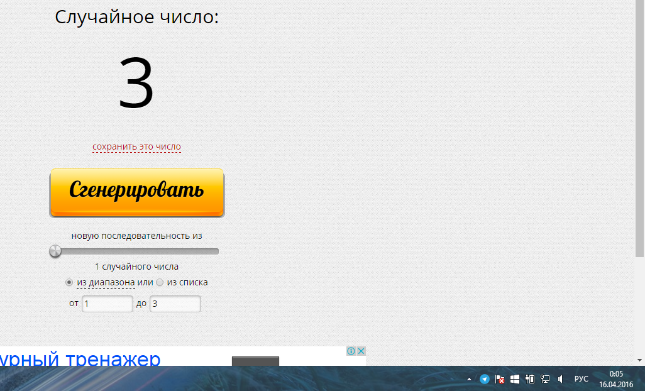
Task: Select the 'из диапазона' radio button
Action: [69, 283]
